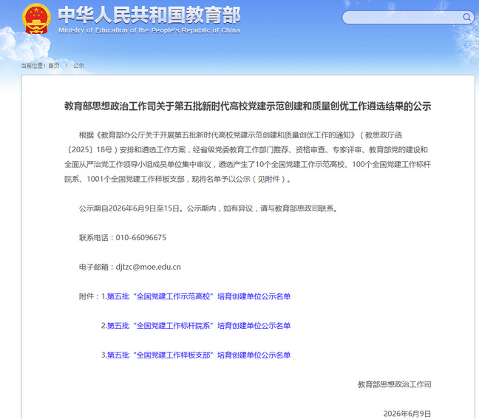Click the 公示期 paragraph text
Image resolution: width=479 pixels, height=419 pixels.
point(208,208)
